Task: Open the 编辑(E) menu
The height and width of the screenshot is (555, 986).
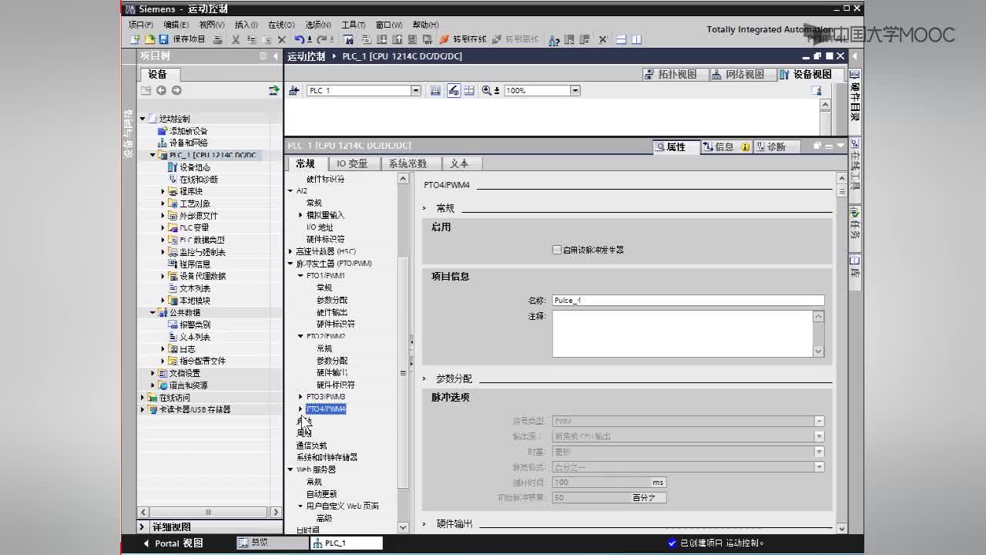Action: coord(176,25)
